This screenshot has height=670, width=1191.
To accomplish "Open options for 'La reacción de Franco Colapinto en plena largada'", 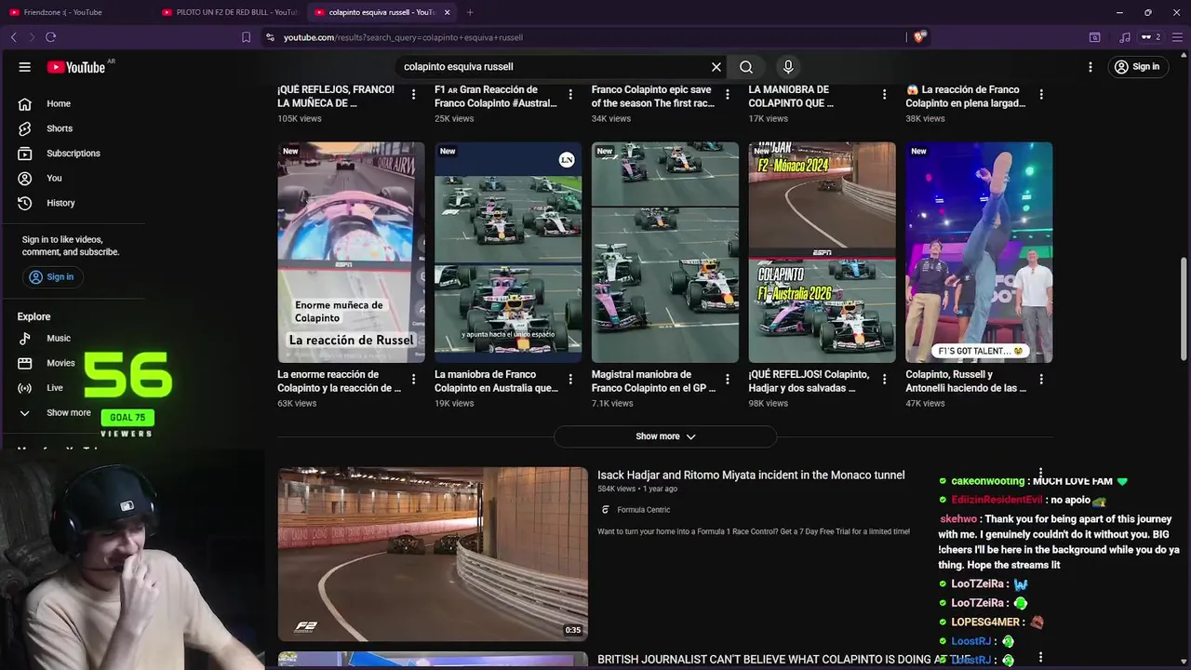I will [x=1041, y=95].
